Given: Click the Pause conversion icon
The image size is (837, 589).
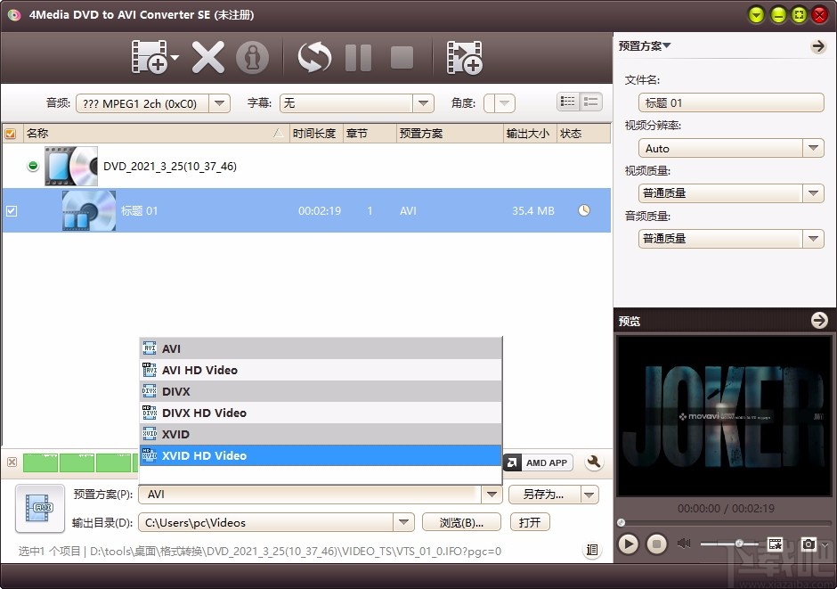Looking at the screenshot, I should click(x=358, y=56).
